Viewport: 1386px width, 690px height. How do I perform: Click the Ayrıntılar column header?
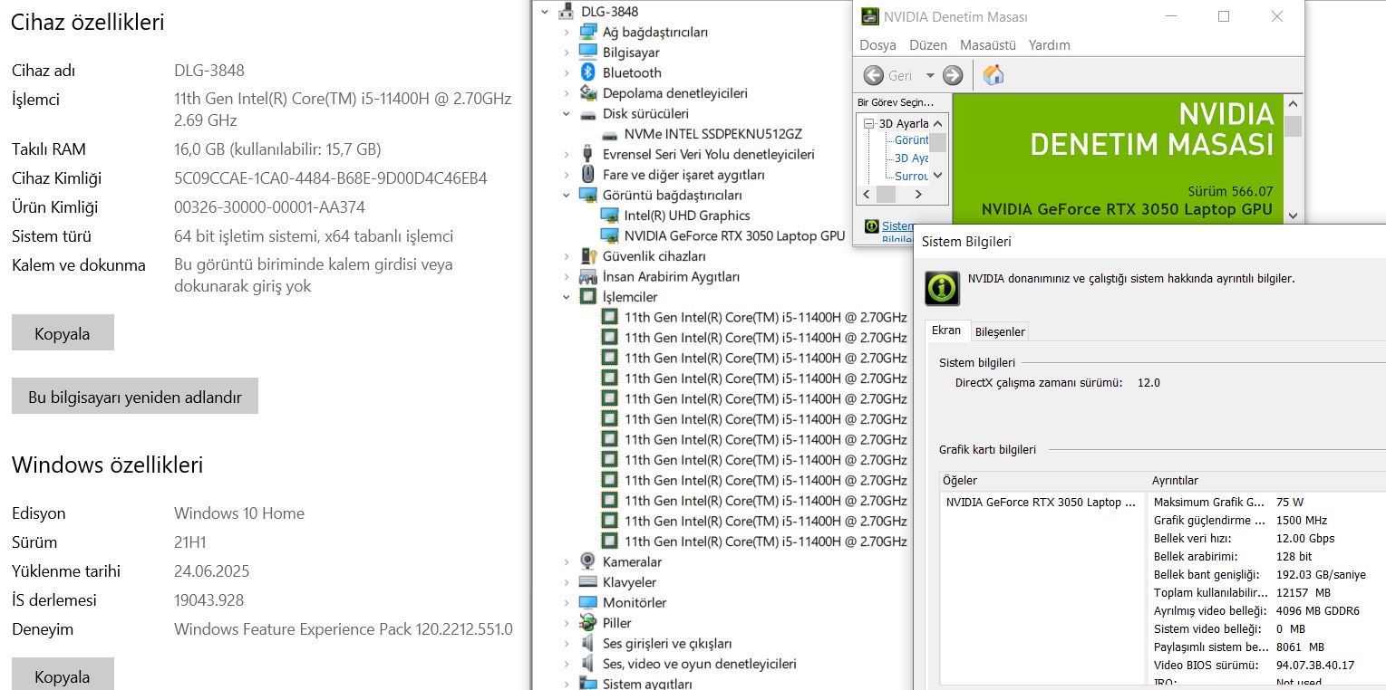[1266, 480]
